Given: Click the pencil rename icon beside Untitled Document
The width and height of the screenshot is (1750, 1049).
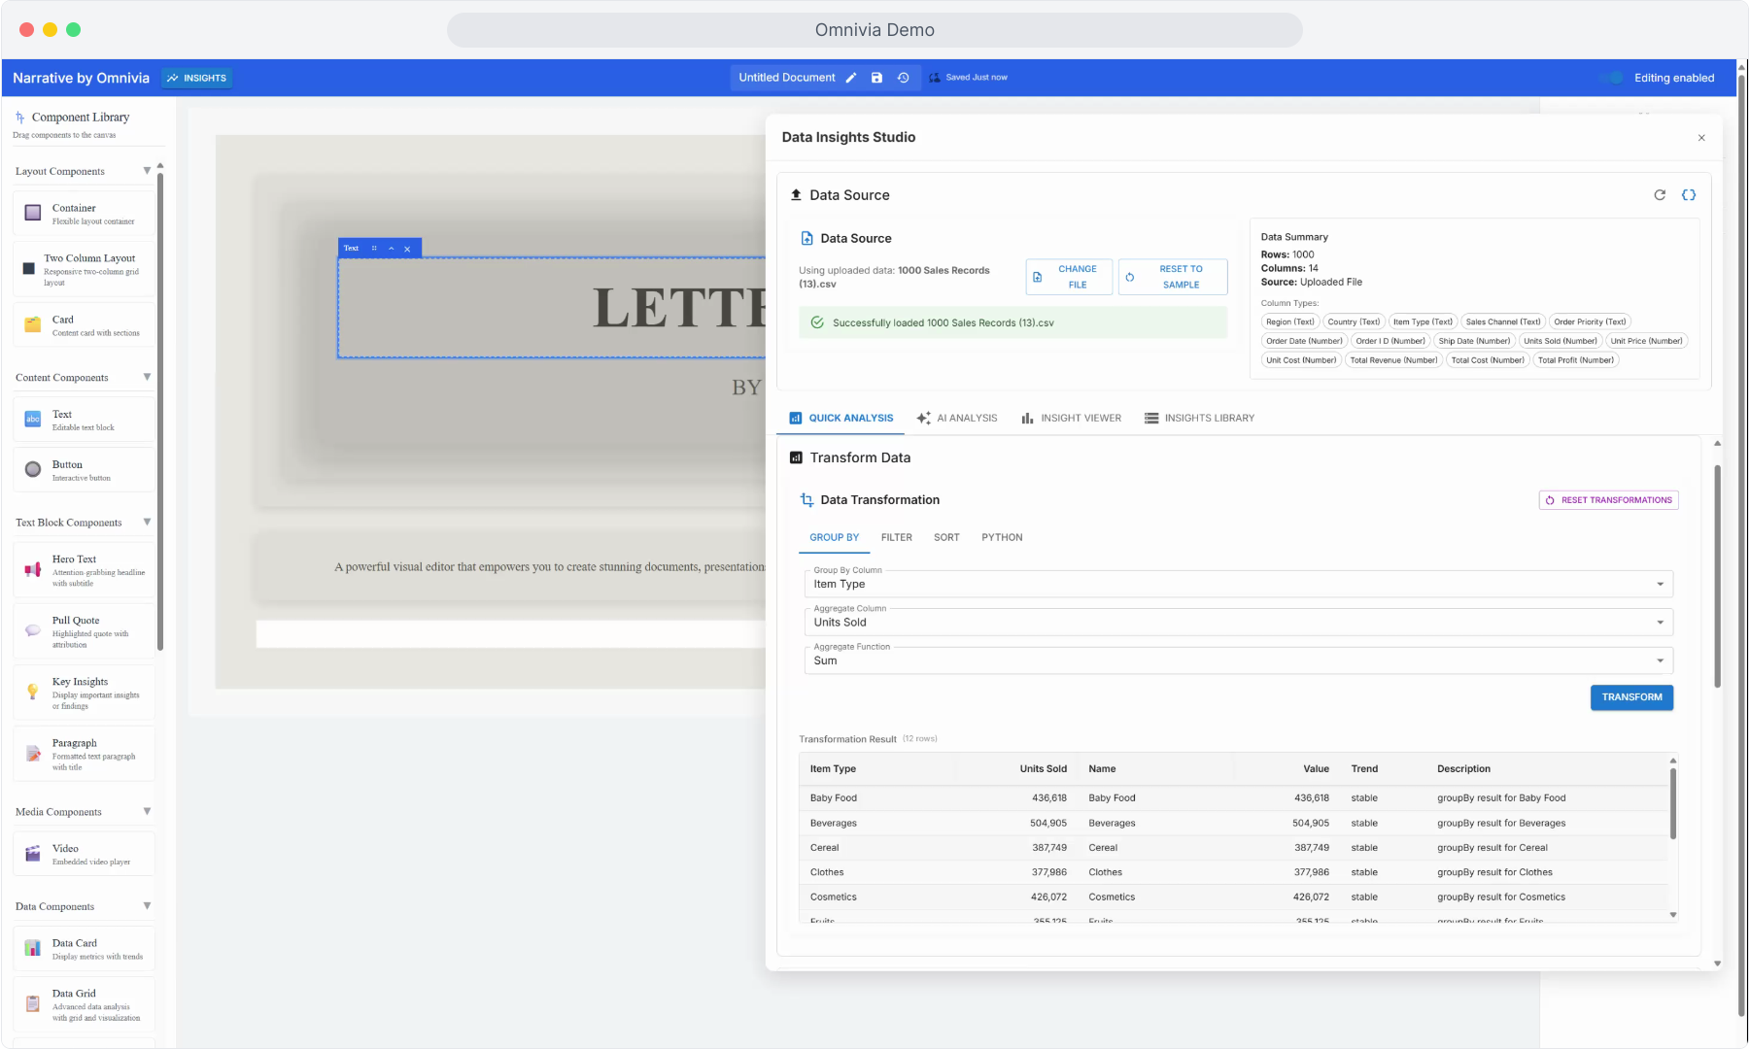Looking at the screenshot, I should tap(851, 78).
